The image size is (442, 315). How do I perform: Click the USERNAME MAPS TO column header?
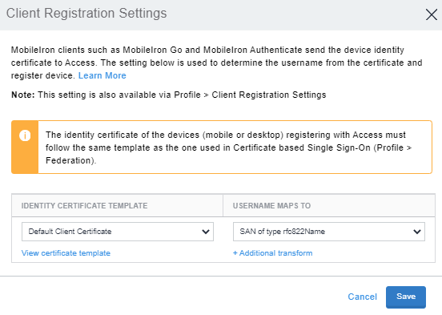(x=271, y=206)
